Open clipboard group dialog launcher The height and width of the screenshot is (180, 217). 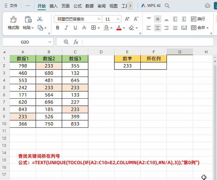click(x=49, y=33)
